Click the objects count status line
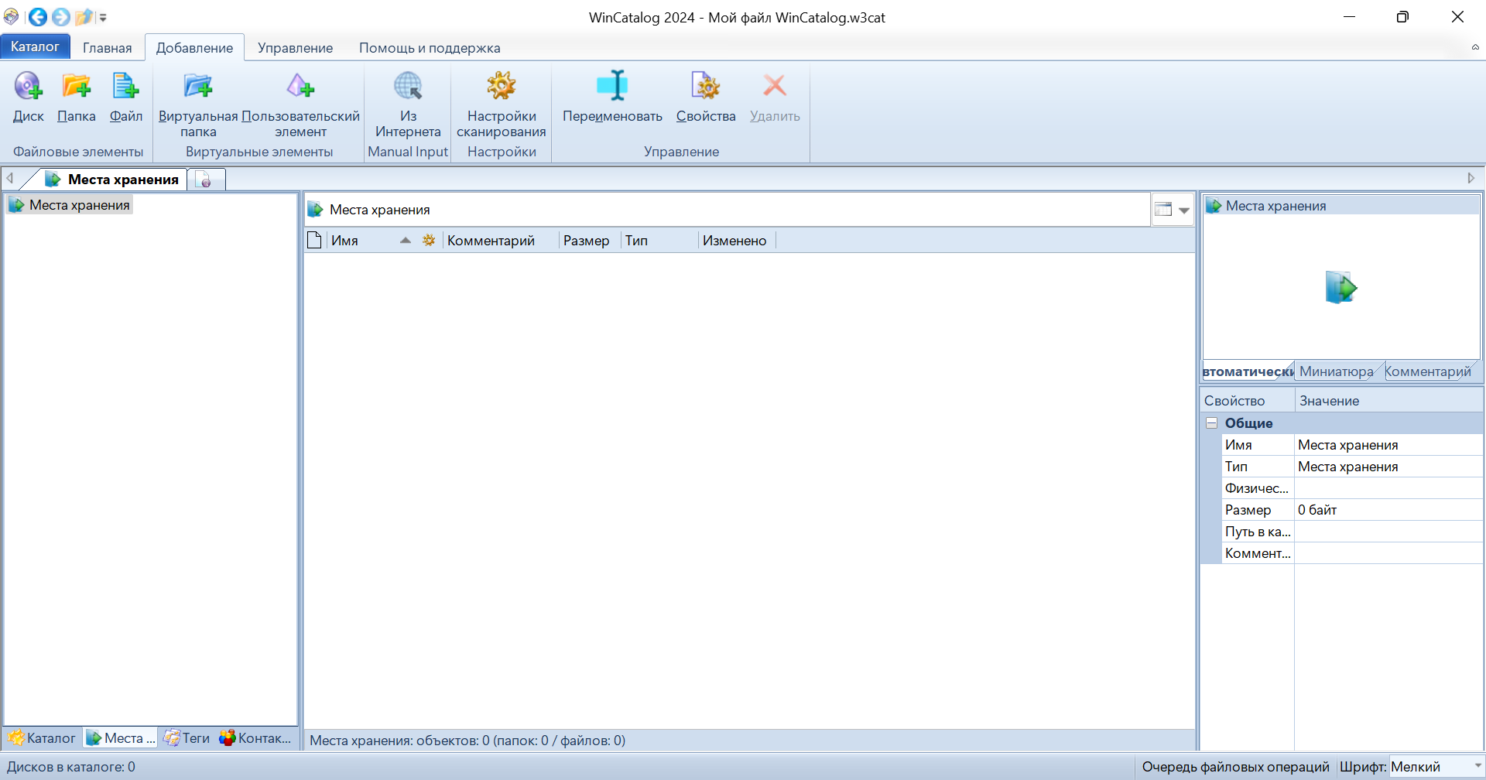Screen dimensions: 1486x780 tap(467, 741)
